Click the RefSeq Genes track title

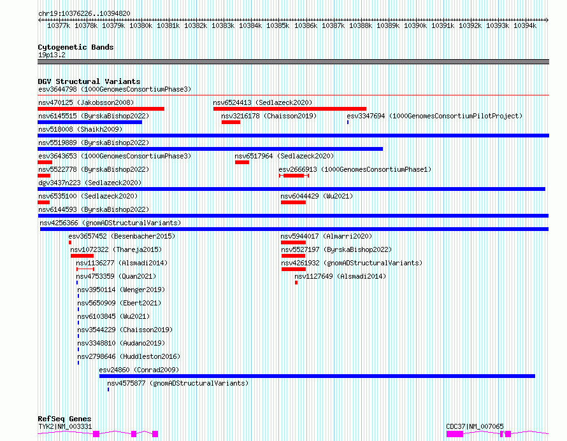click(x=64, y=419)
